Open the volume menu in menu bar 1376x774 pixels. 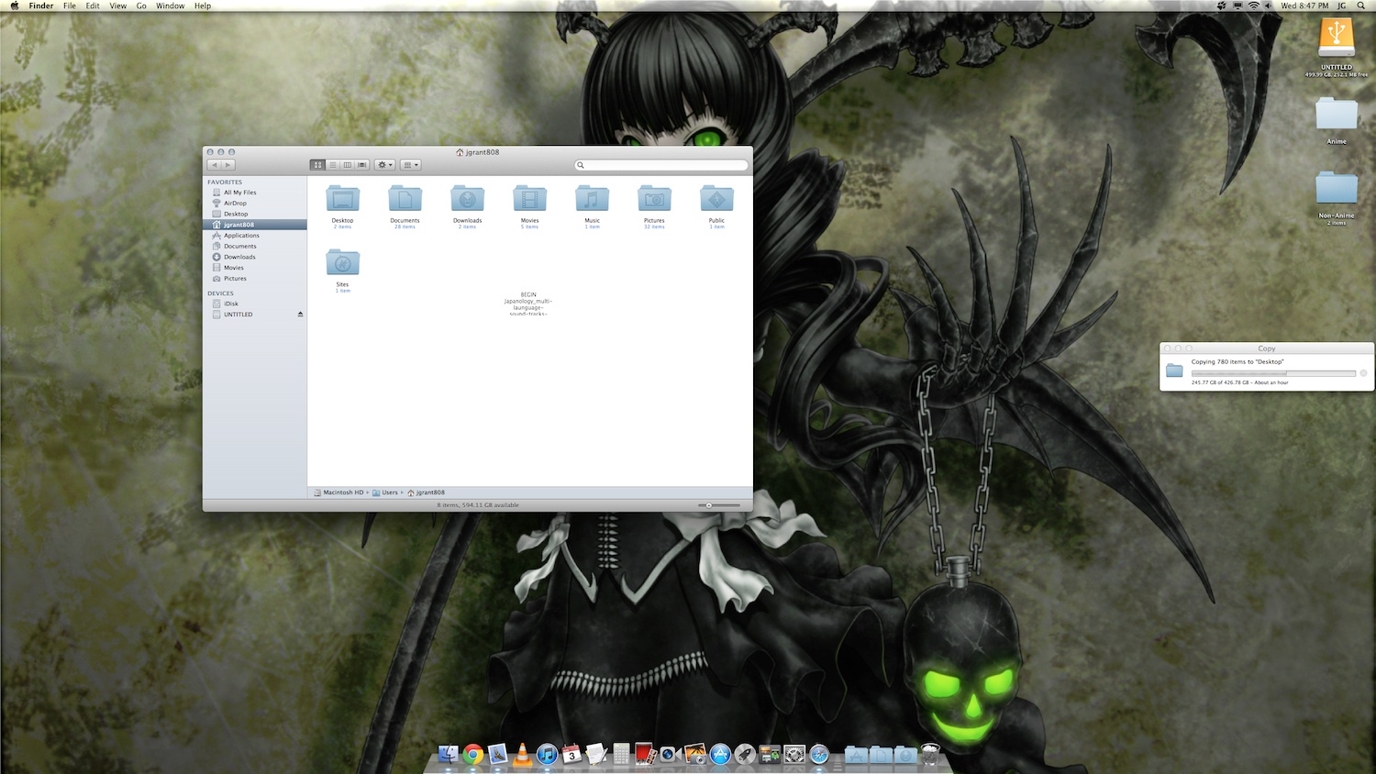tap(1269, 6)
